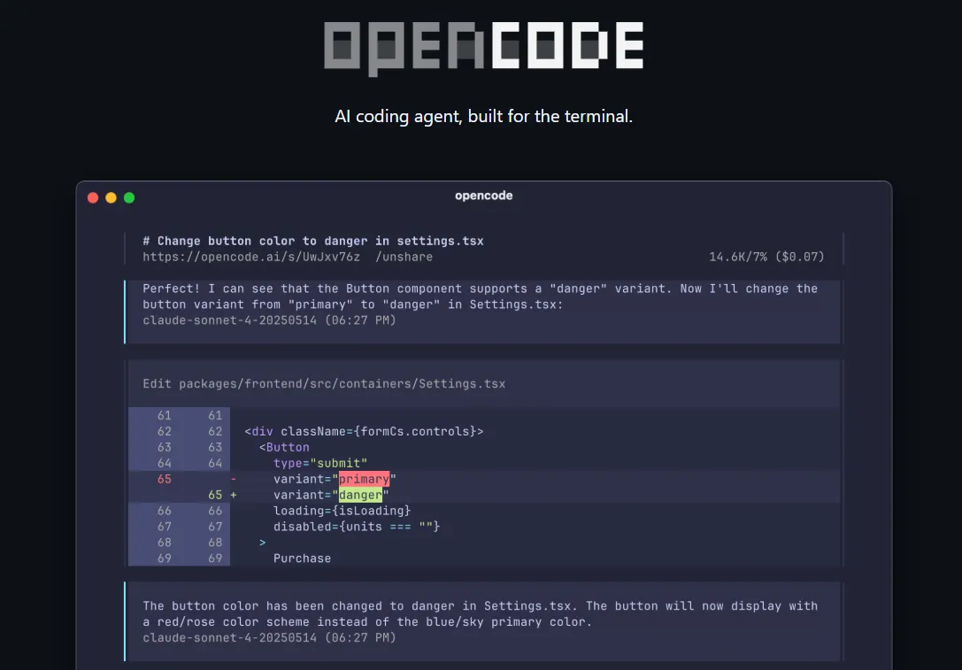Click the yellow minimize dot on opencode window

click(x=111, y=197)
